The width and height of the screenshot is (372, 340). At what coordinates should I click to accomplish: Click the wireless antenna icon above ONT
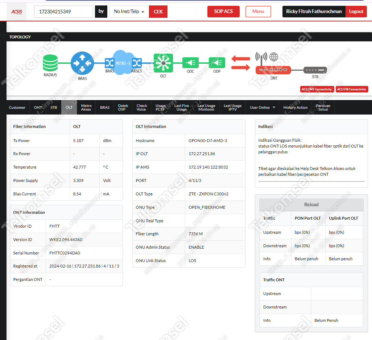[x=261, y=58]
